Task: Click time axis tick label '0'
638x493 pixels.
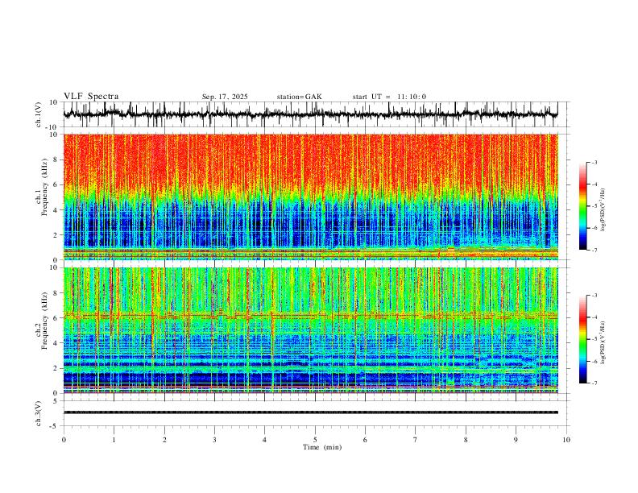Action: point(64,440)
